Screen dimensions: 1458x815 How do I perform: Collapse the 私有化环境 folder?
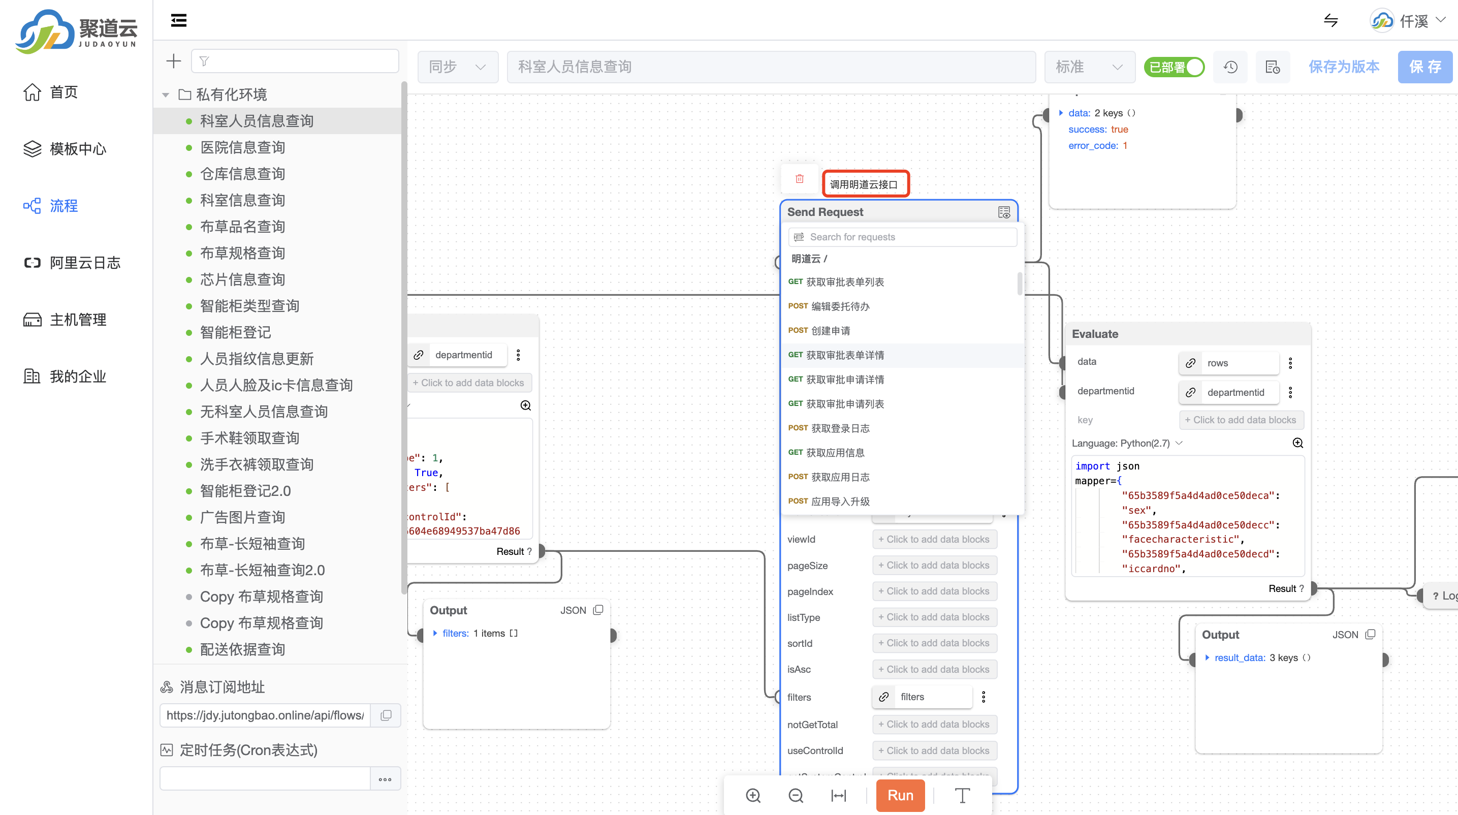pos(165,95)
